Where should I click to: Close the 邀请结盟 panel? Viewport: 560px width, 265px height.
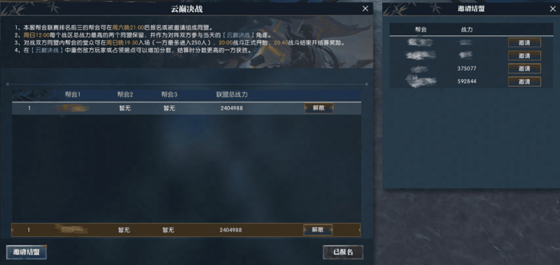click(x=553, y=9)
